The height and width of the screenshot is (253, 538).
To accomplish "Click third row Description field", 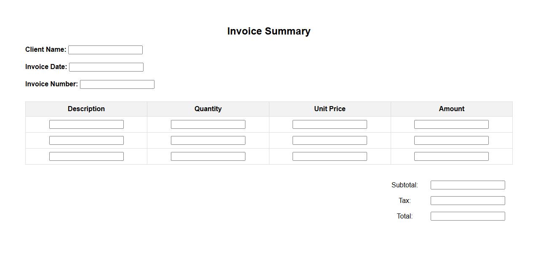I will 86,156.
